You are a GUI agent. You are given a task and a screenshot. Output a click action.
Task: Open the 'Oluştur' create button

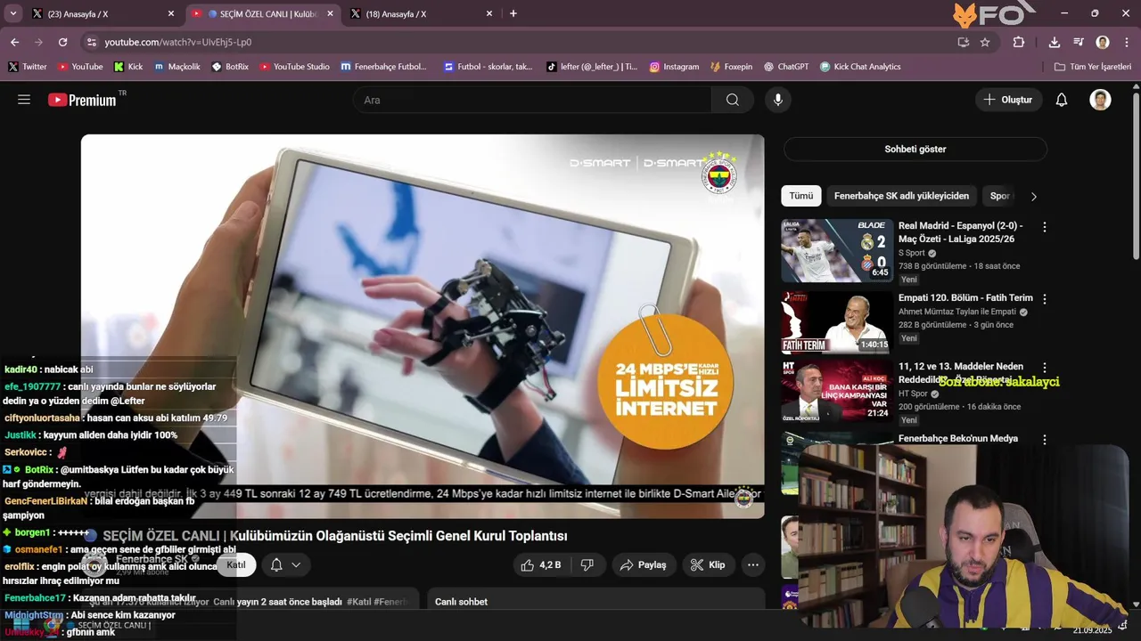point(1008,100)
